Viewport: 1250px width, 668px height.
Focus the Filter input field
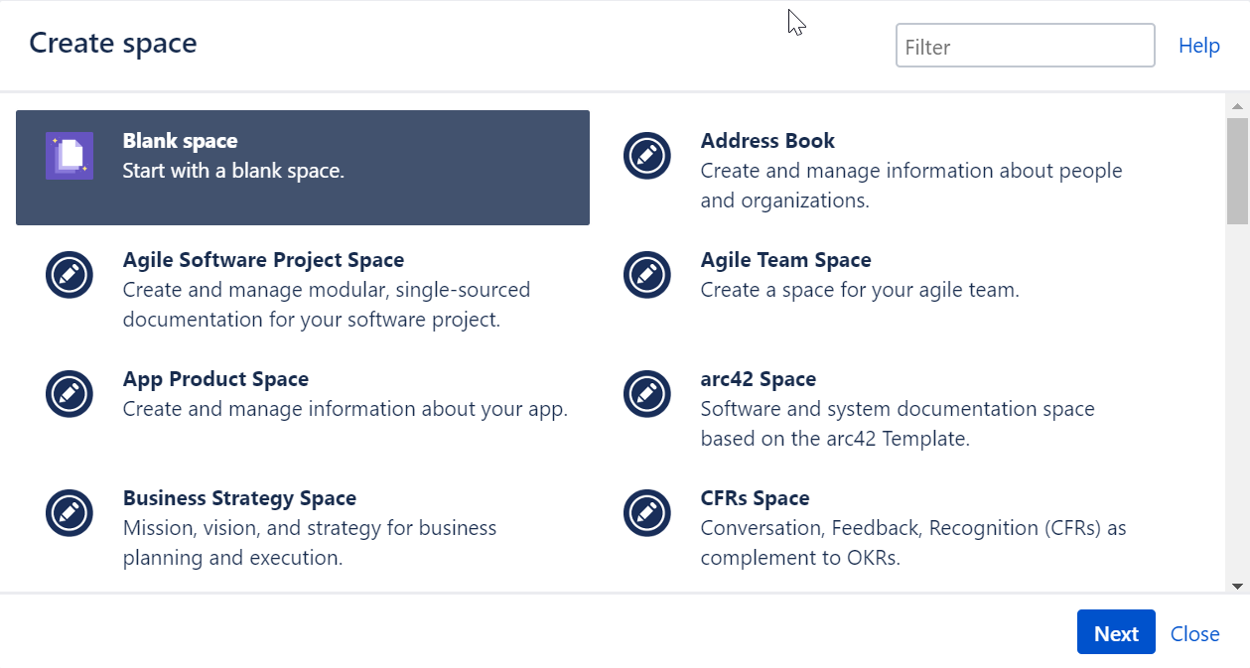1025,46
